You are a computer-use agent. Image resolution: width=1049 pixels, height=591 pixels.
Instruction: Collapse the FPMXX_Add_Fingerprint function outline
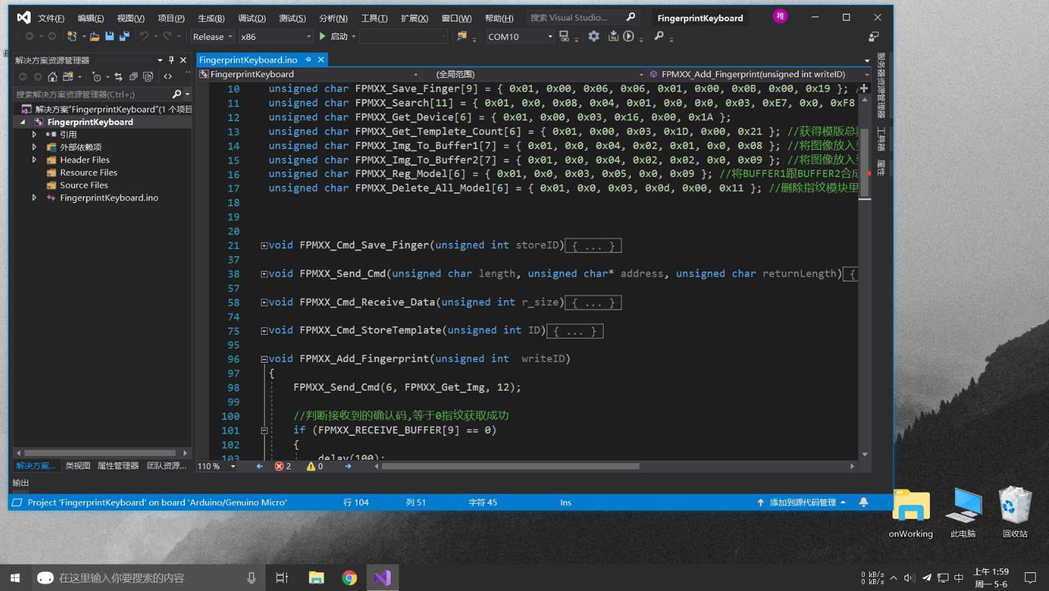coord(264,359)
